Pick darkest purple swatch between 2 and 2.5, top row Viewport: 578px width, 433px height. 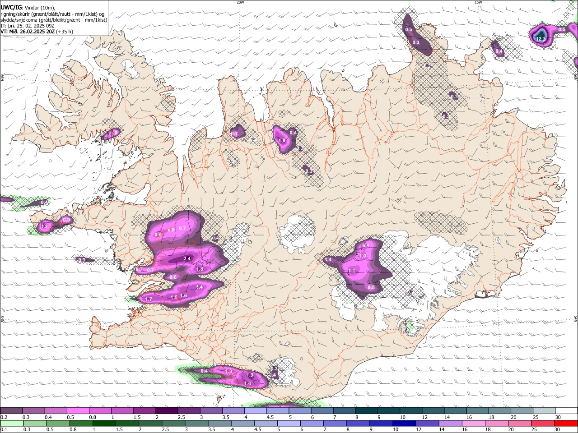coord(167,411)
